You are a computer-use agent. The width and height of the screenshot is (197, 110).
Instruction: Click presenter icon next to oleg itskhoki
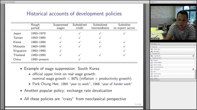(x=152, y=56)
